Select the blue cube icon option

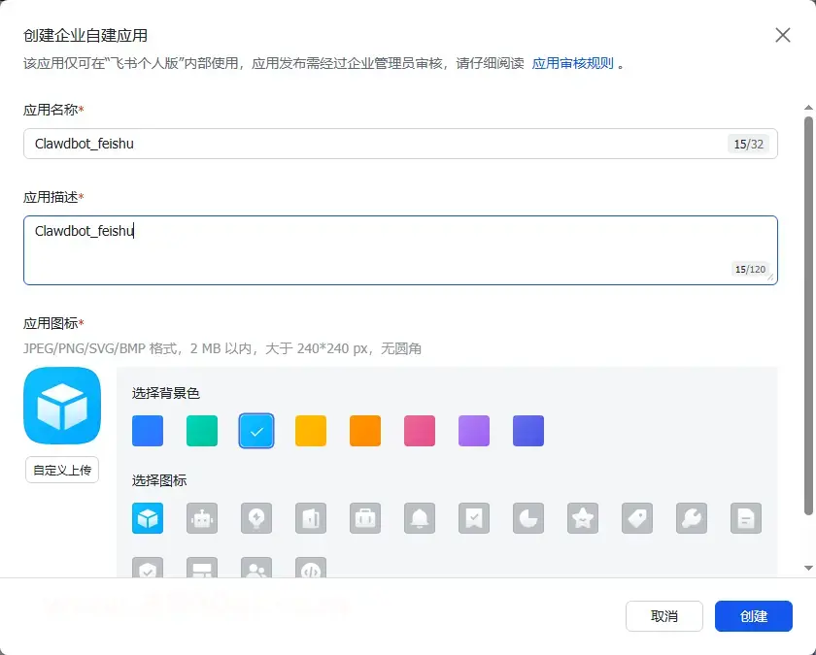148,518
